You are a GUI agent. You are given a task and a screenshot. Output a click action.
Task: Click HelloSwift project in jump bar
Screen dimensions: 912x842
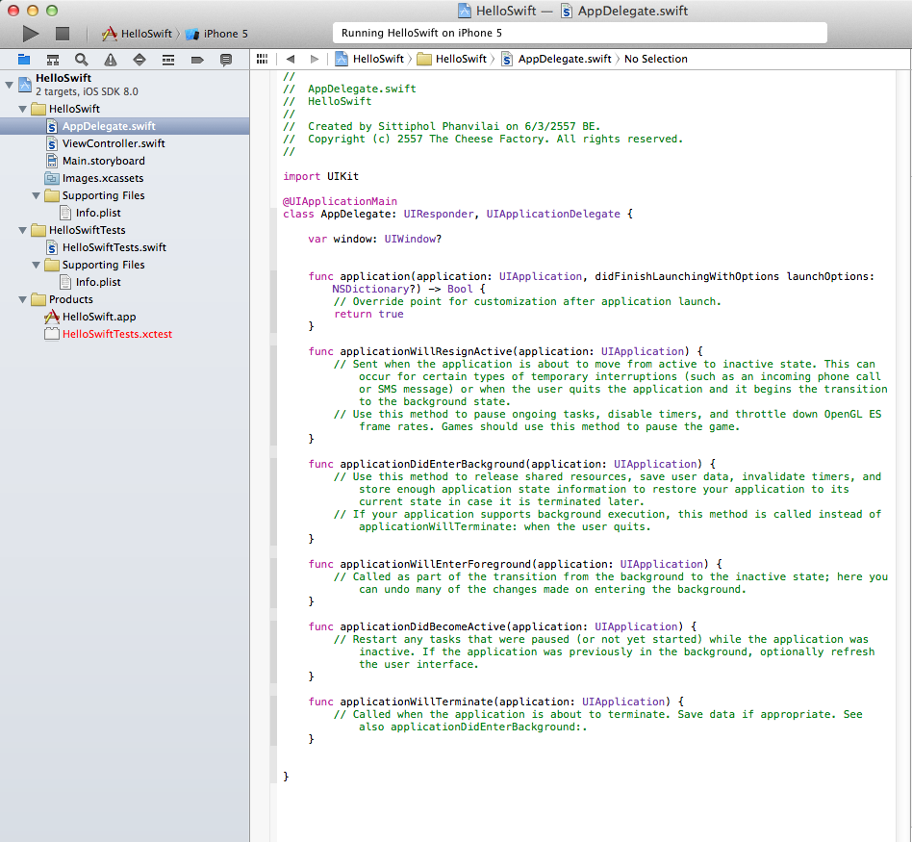[370, 59]
